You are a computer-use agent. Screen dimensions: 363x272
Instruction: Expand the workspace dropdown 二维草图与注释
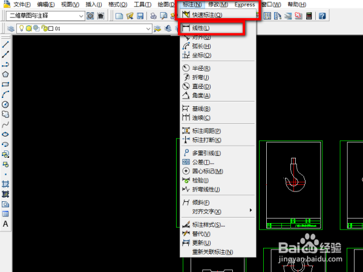[81, 16]
